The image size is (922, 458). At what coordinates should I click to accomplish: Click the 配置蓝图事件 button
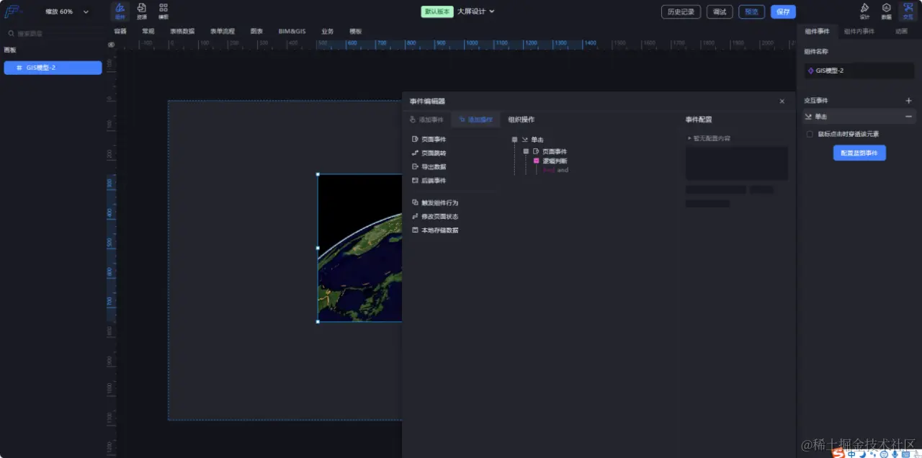(859, 153)
